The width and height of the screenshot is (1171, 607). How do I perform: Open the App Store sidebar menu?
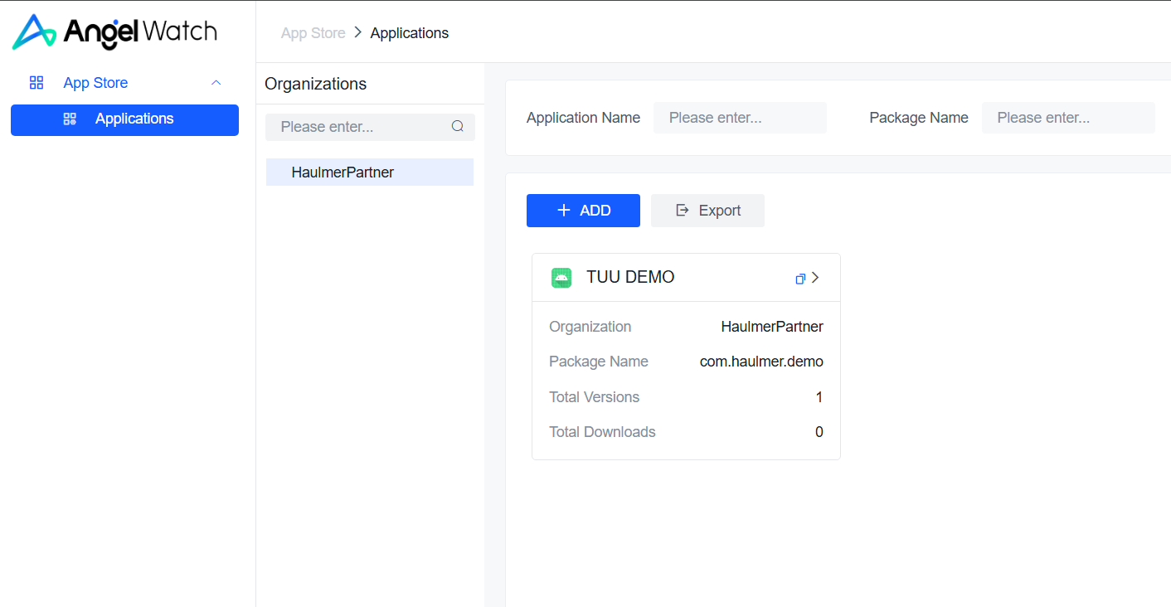click(x=124, y=83)
